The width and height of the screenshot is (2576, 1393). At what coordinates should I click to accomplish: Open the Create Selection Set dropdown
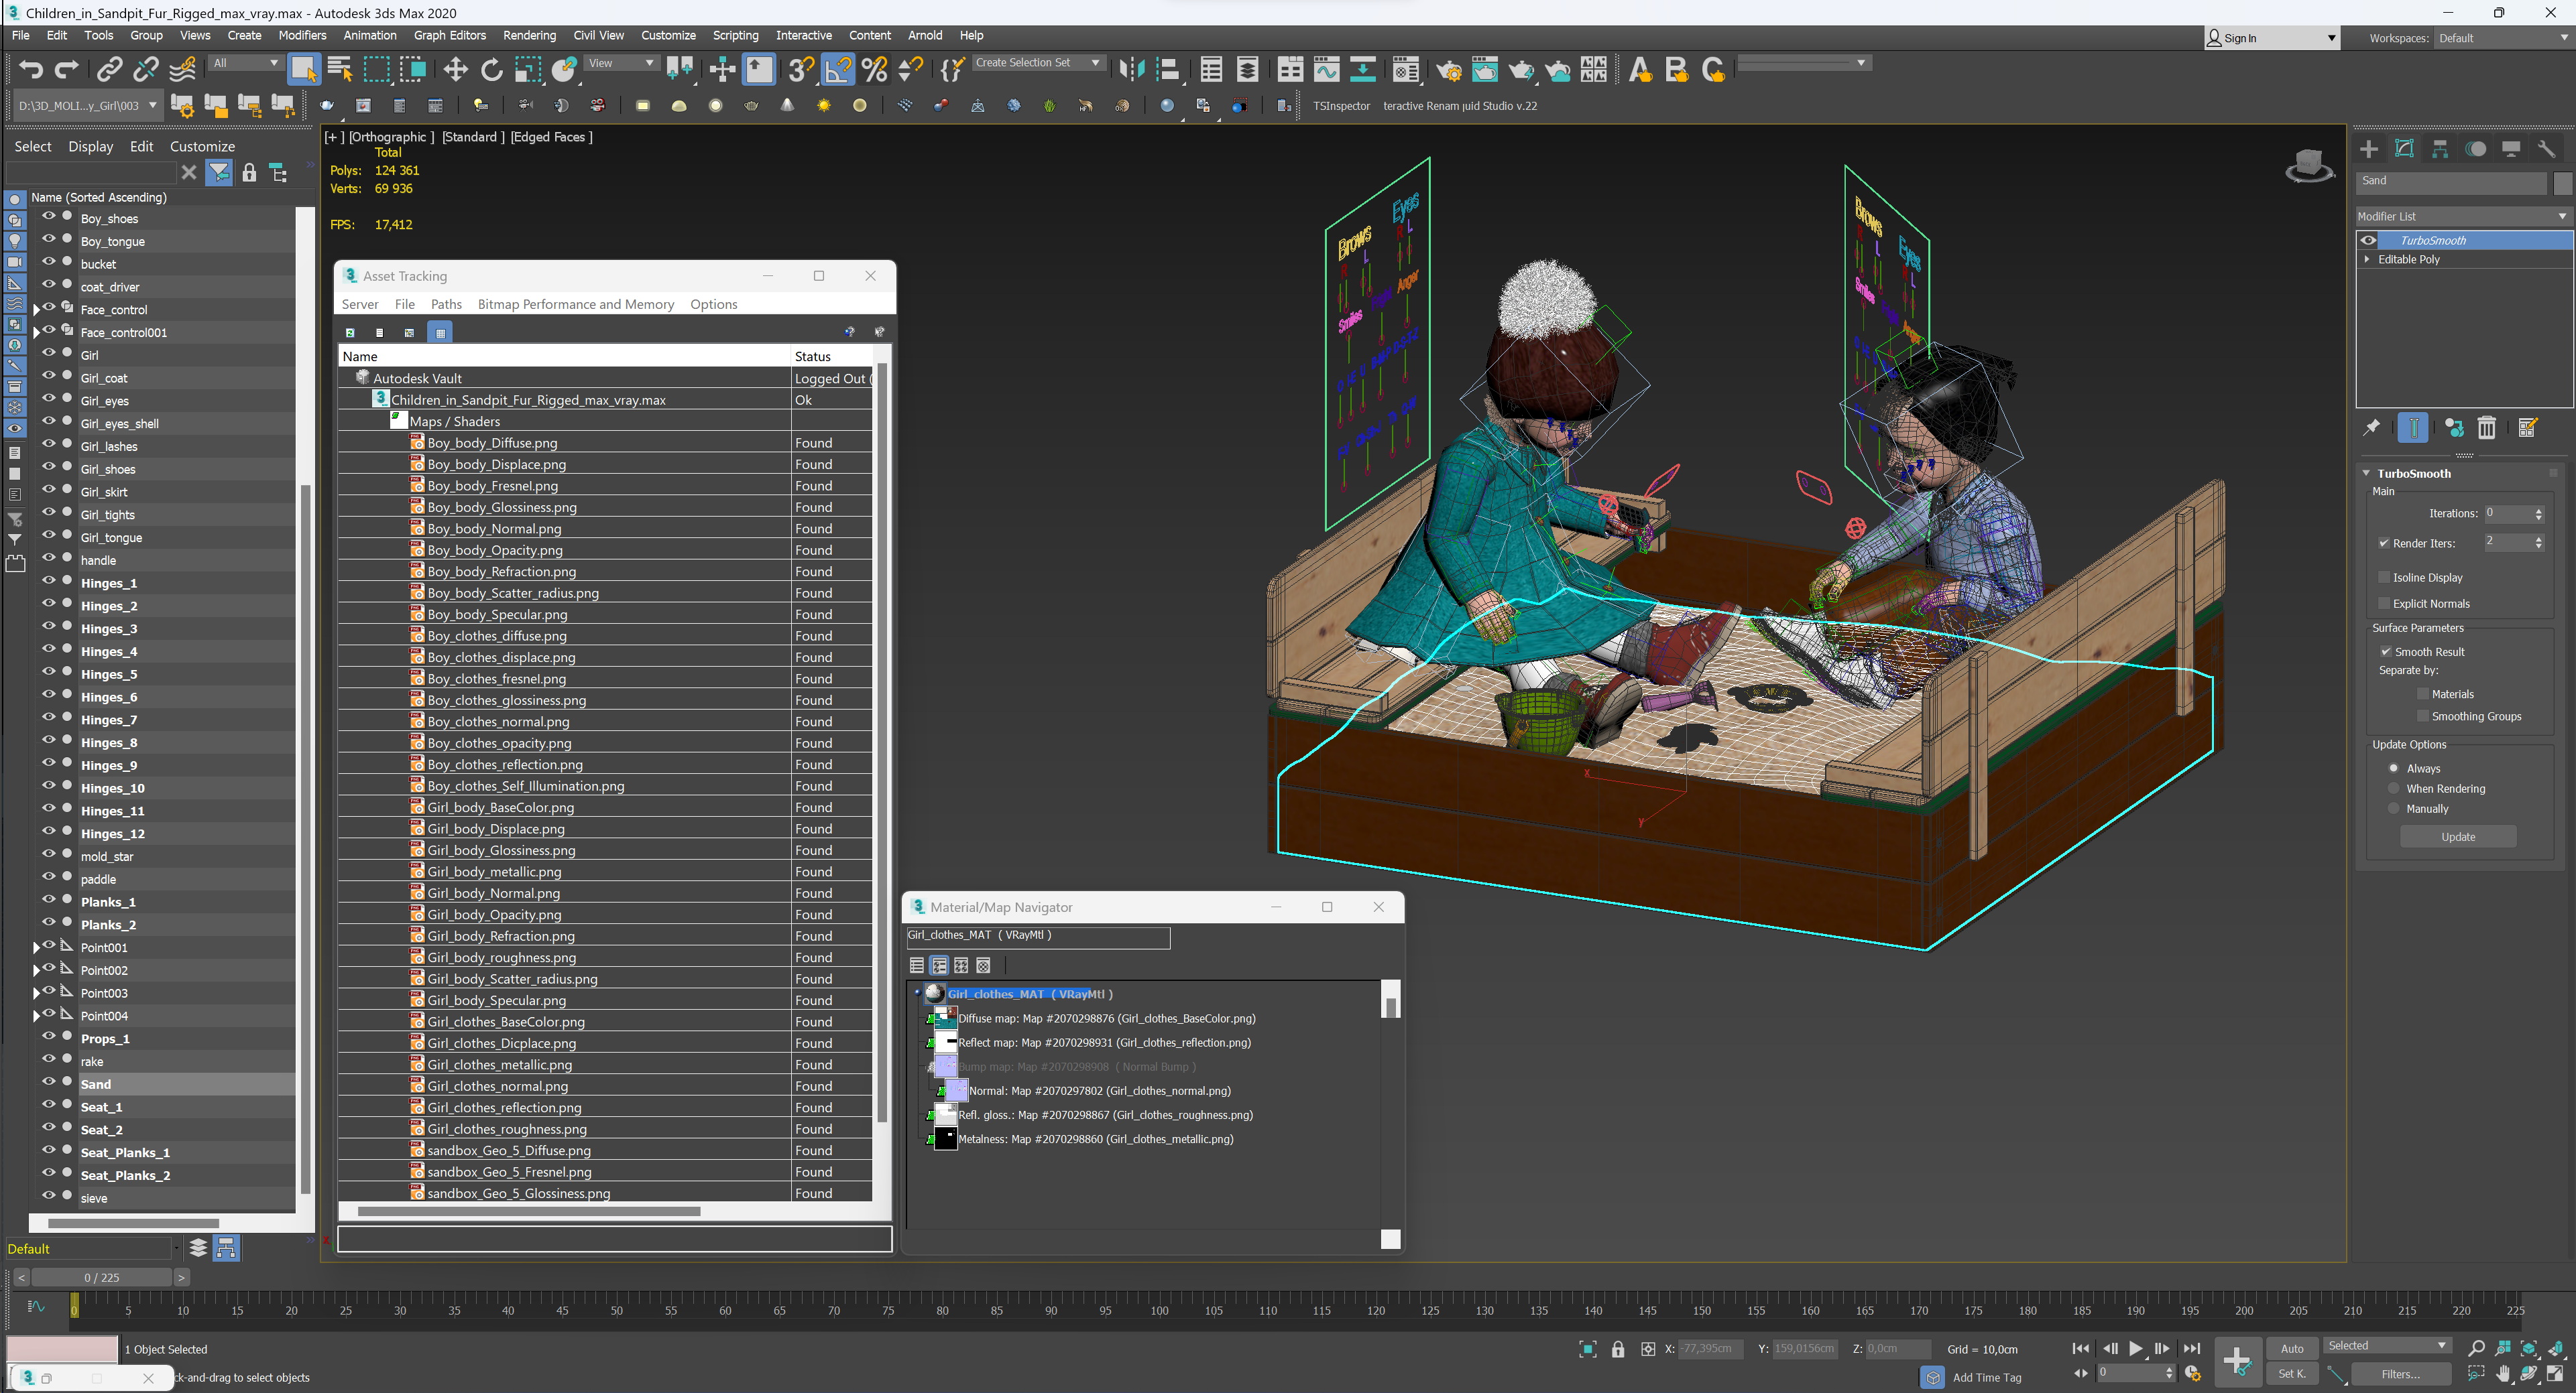coord(1038,62)
